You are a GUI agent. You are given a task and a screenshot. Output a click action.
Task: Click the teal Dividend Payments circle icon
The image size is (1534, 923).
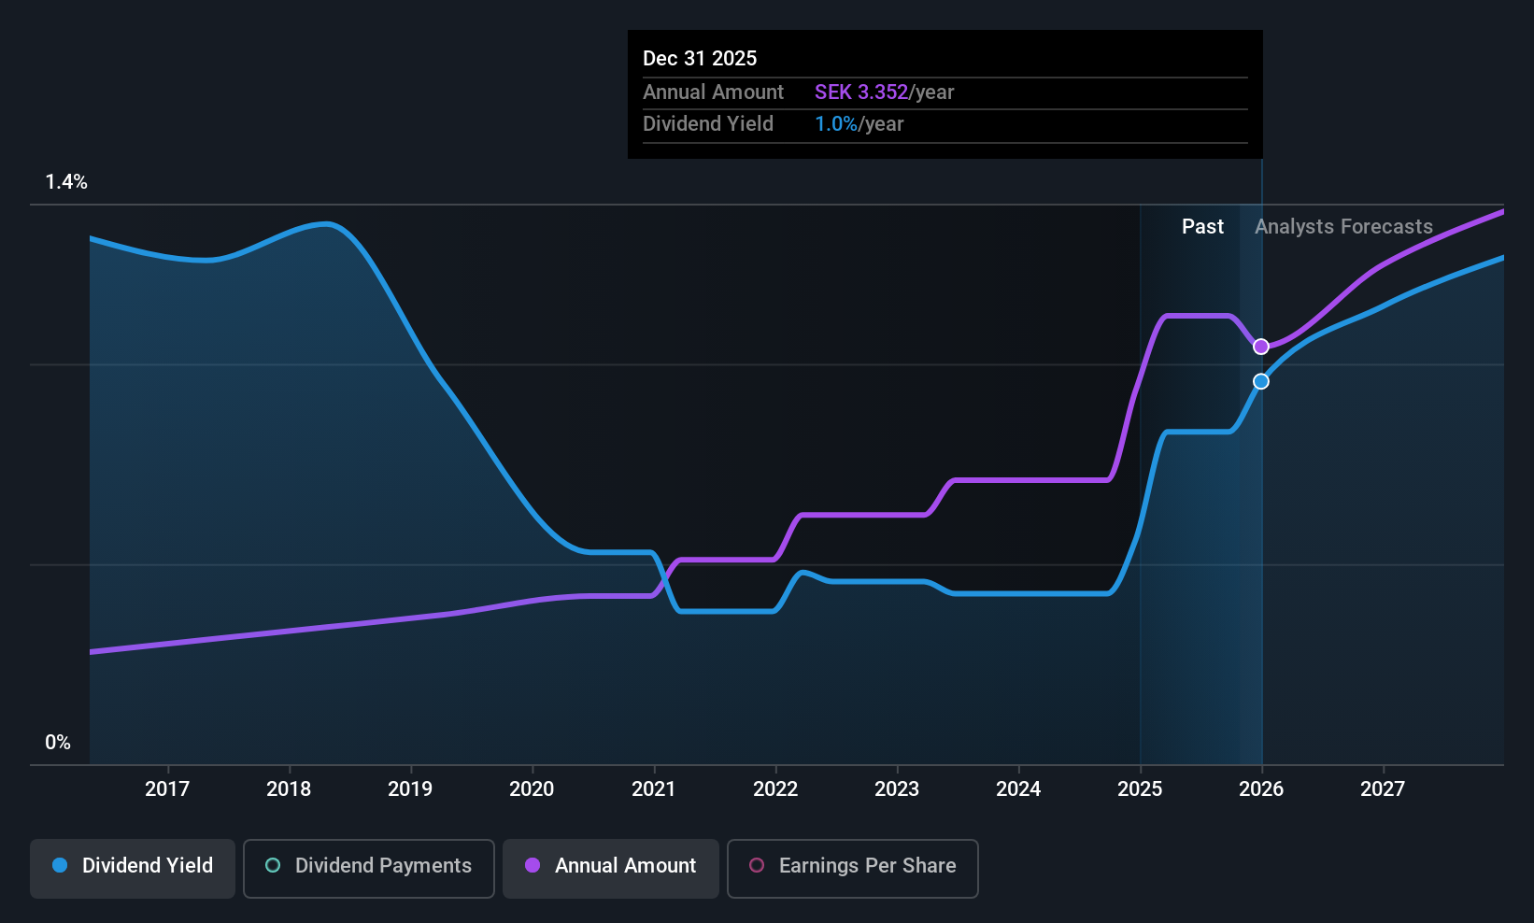click(x=273, y=865)
